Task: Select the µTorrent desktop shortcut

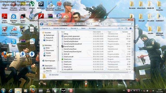Action: [x=32, y=5]
